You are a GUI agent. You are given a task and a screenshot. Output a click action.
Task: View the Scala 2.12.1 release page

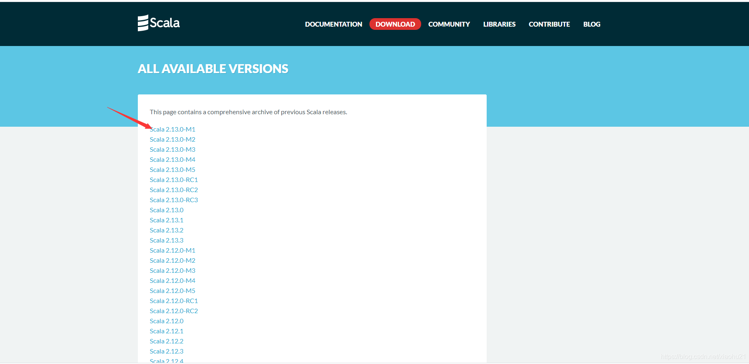[x=167, y=331]
